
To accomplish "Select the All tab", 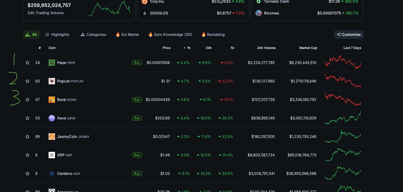I will point(31,35).
